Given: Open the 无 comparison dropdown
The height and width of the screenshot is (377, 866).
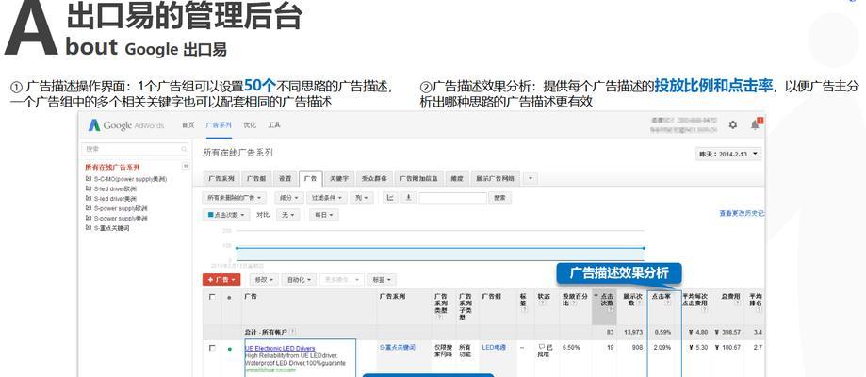Looking at the screenshot, I should coord(287,215).
